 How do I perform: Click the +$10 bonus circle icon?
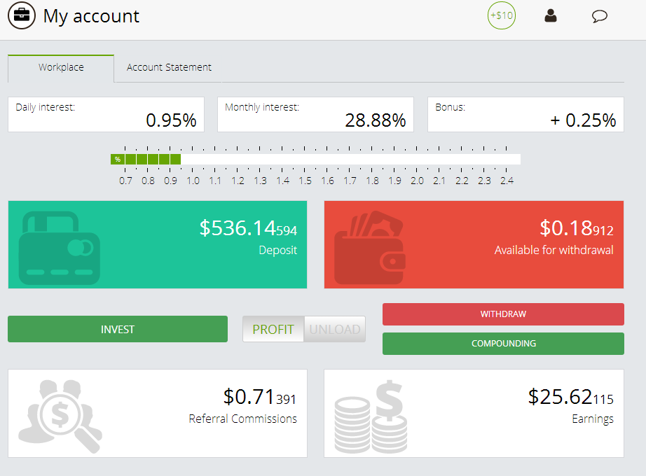pyautogui.click(x=501, y=15)
